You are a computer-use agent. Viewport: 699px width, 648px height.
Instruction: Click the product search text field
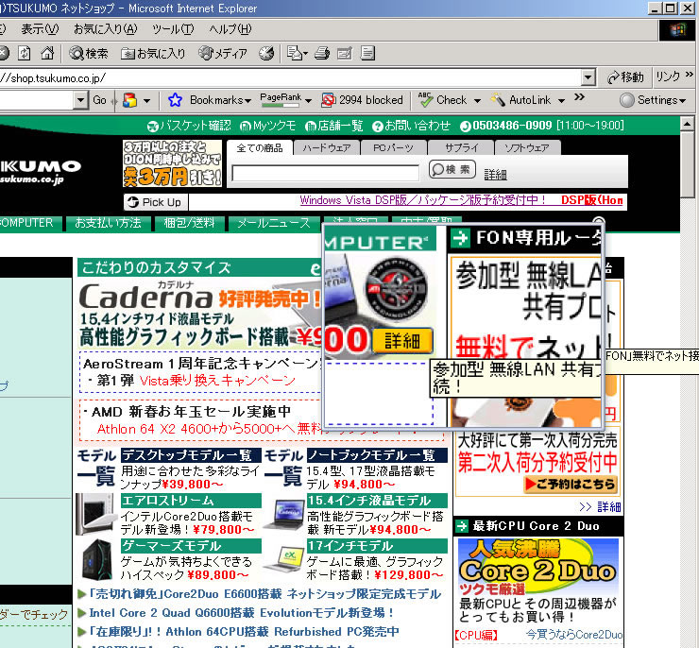[x=326, y=173]
